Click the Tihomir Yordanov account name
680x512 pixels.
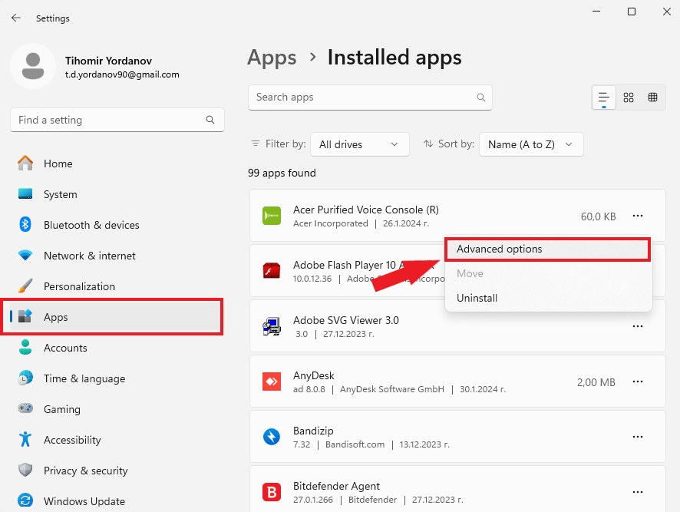pyautogui.click(x=108, y=61)
